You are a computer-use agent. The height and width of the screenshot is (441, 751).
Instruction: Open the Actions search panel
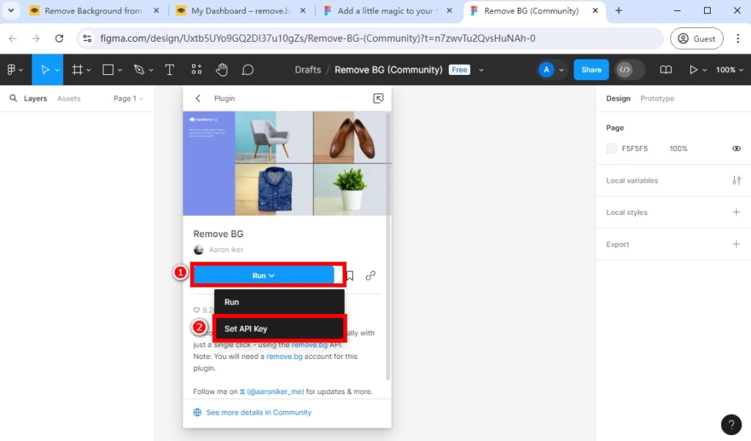point(196,70)
